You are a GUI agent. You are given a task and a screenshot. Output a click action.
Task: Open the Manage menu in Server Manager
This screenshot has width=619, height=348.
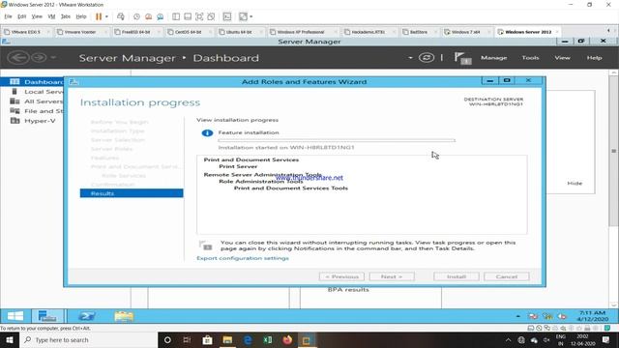coord(493,58)
